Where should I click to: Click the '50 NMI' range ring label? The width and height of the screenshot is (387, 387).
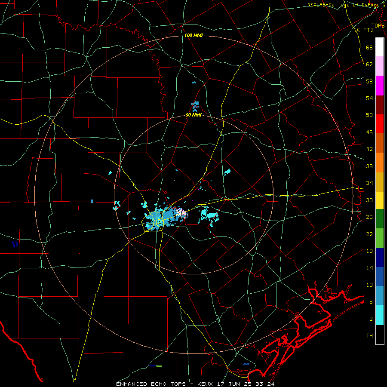coord(194,115)
